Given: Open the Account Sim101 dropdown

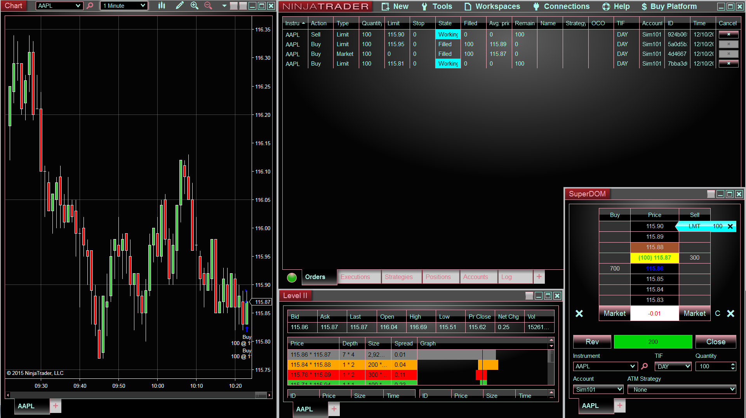Looking at the screenshot, I should tap(598, 389).
